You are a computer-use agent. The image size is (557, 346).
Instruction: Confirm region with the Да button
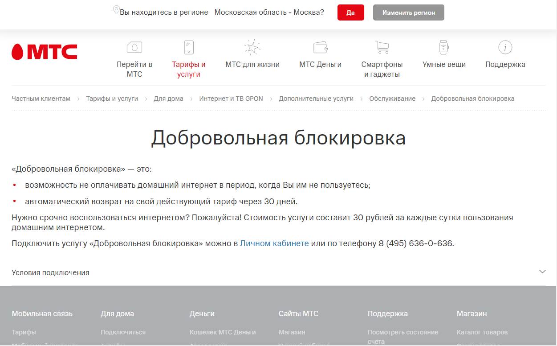click(x=351, y=12)
